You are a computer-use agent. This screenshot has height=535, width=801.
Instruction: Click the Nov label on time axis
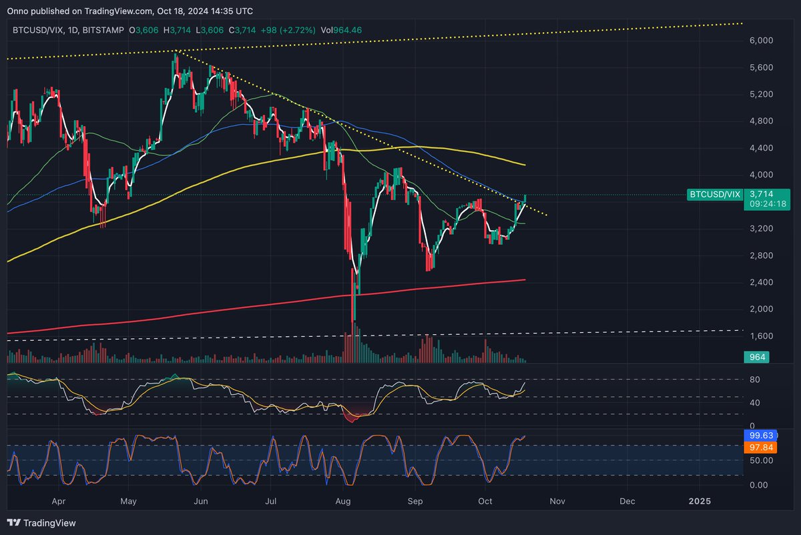pyautogui.click(x=558, y=500)
